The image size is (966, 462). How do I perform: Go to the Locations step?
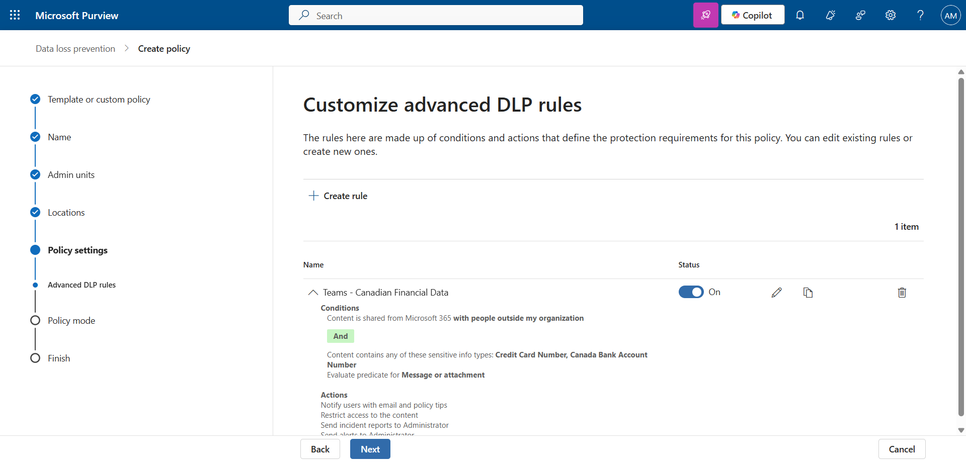point(66,213)
